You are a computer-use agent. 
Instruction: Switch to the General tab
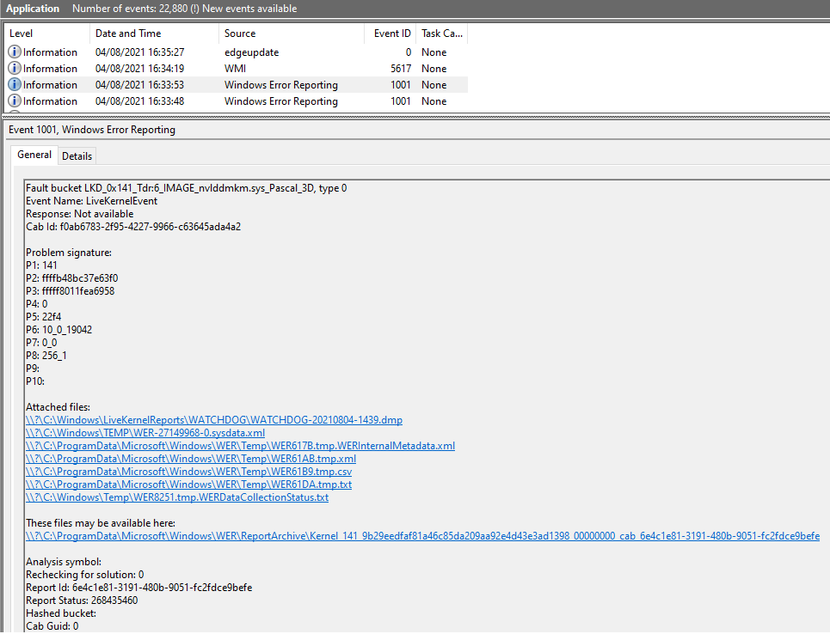coord(34,155)
